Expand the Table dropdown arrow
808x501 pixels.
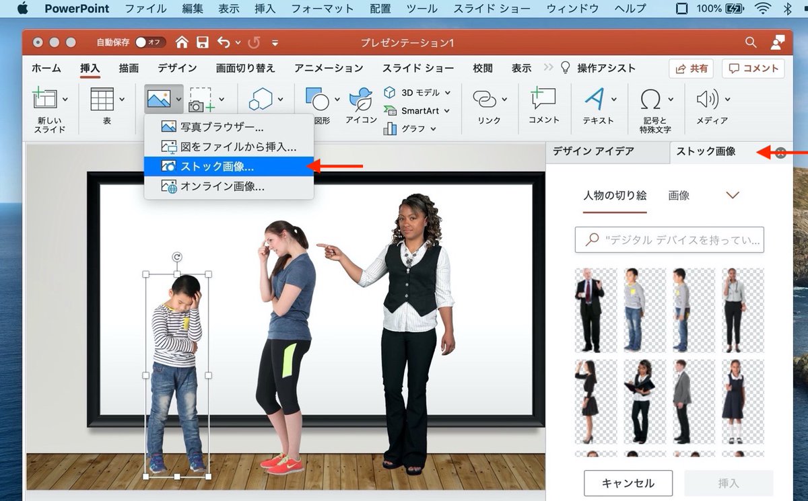[x=122, y=99]
